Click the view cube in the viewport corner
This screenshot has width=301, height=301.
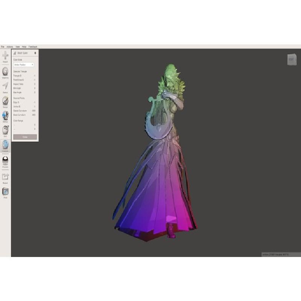click(x=292, y=59)
